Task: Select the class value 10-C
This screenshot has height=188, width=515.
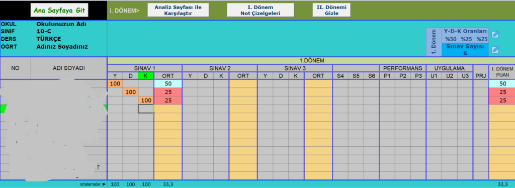Action: pos(44,32)
